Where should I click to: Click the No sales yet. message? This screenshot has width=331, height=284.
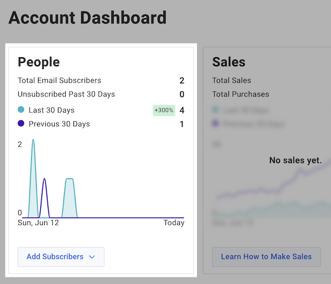tap(295, 160)
